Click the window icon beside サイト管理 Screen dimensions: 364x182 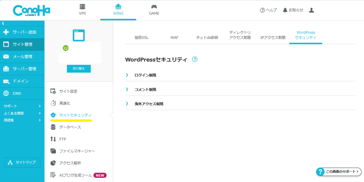6,44
